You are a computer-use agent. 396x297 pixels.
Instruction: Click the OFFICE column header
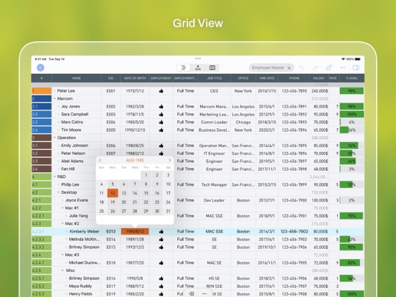[243, 78]
